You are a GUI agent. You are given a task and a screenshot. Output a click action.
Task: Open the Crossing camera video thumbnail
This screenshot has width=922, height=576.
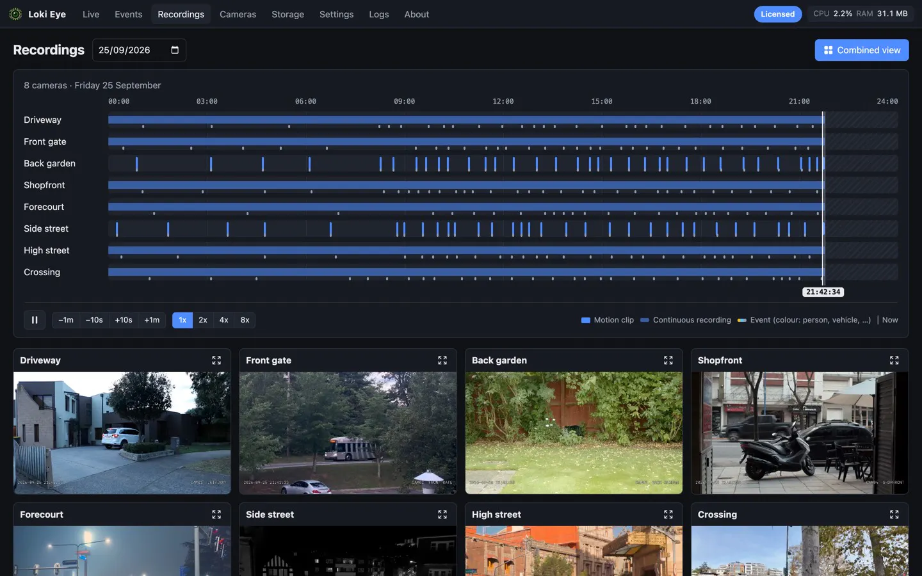click(x=800, y=551)
